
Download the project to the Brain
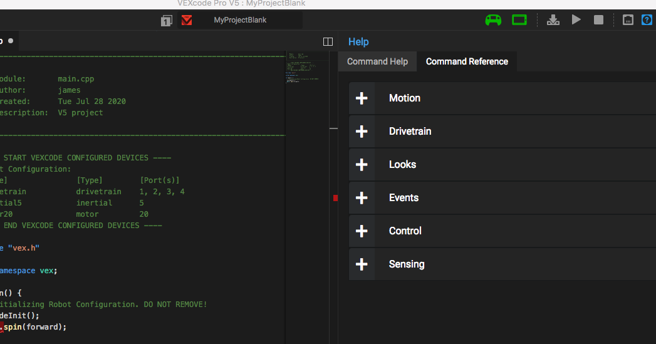(553, 19)
